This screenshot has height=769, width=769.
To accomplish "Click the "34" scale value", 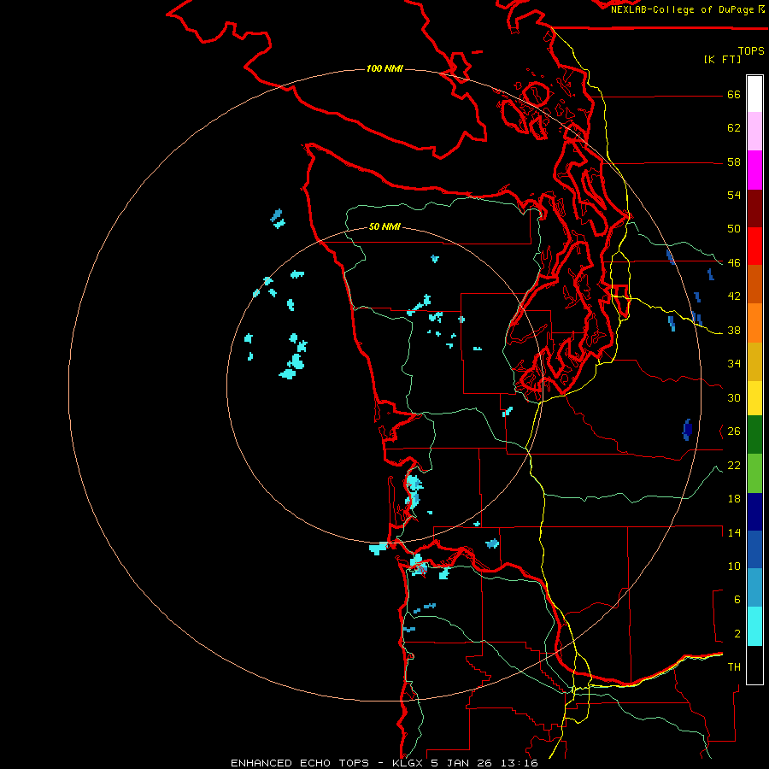I will [734, 364].
